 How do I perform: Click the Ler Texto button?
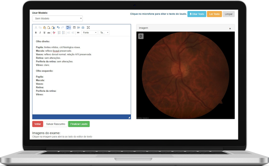pyautogui.click(x=214, y=14)
